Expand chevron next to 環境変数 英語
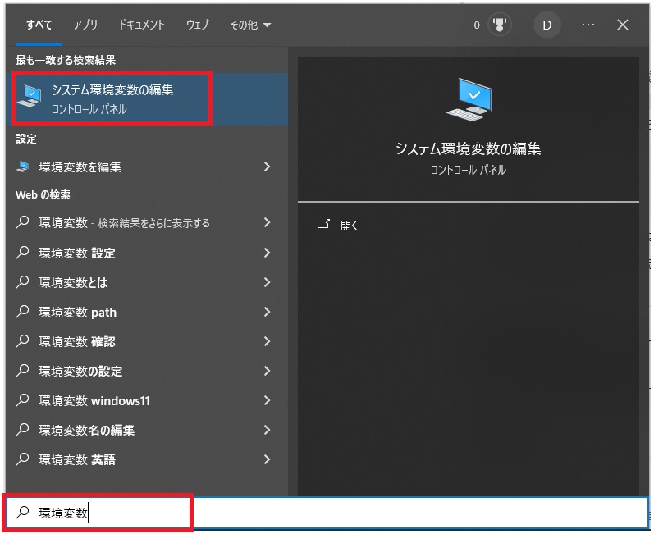 268,460
